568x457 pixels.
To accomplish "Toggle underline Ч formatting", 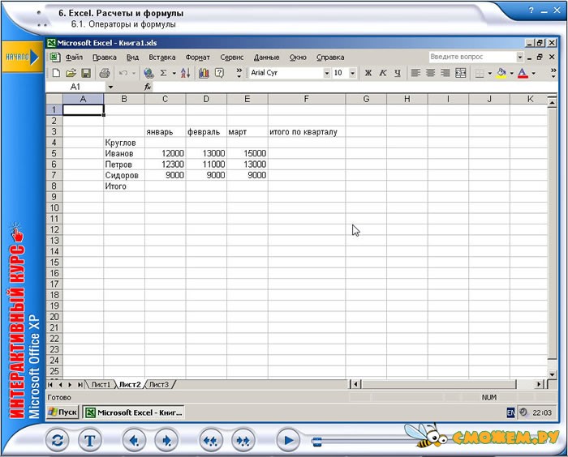I will [398, 73].
